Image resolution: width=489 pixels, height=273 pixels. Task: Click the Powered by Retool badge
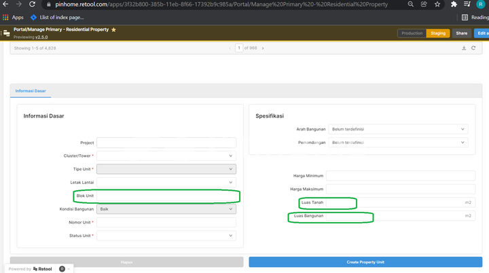click(31, 269)
